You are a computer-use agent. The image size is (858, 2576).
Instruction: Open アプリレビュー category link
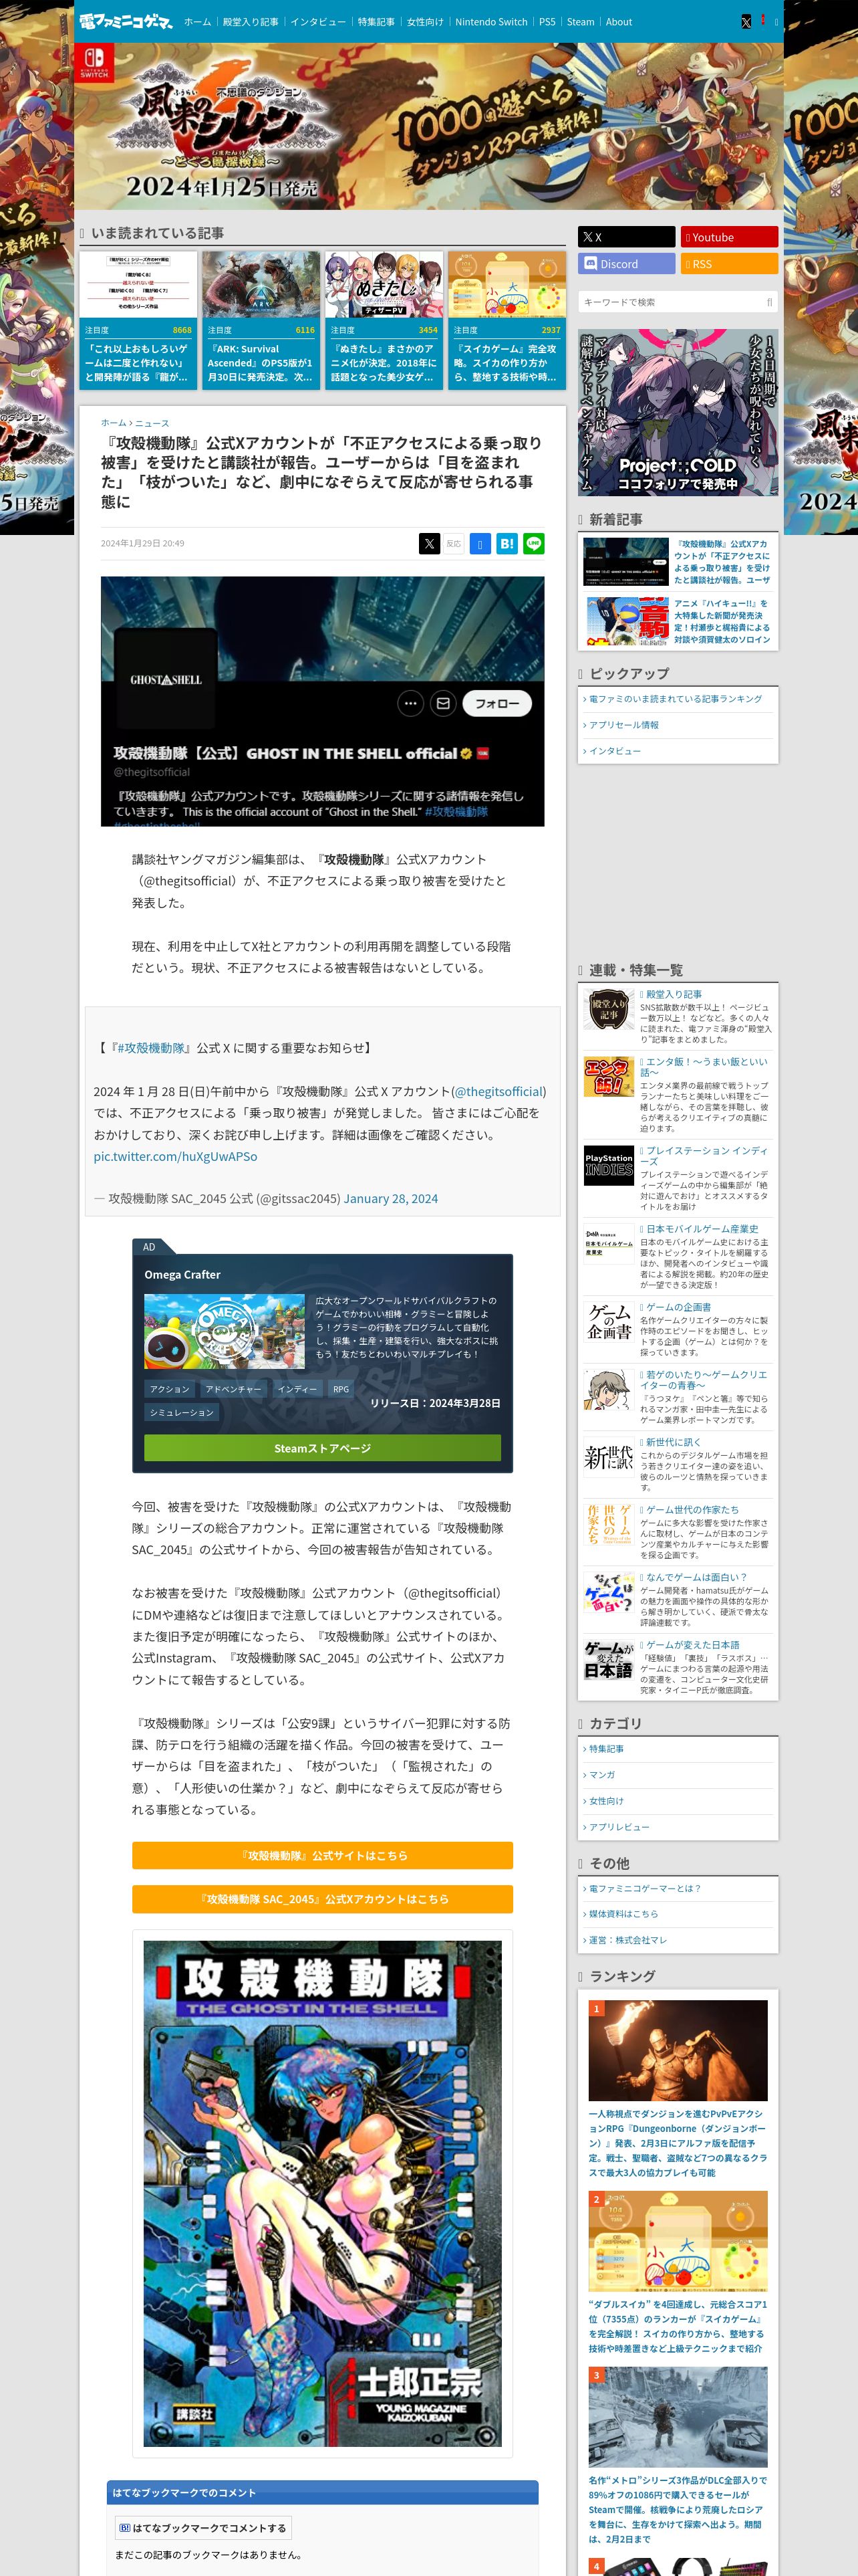click(x=618, y=1827)
